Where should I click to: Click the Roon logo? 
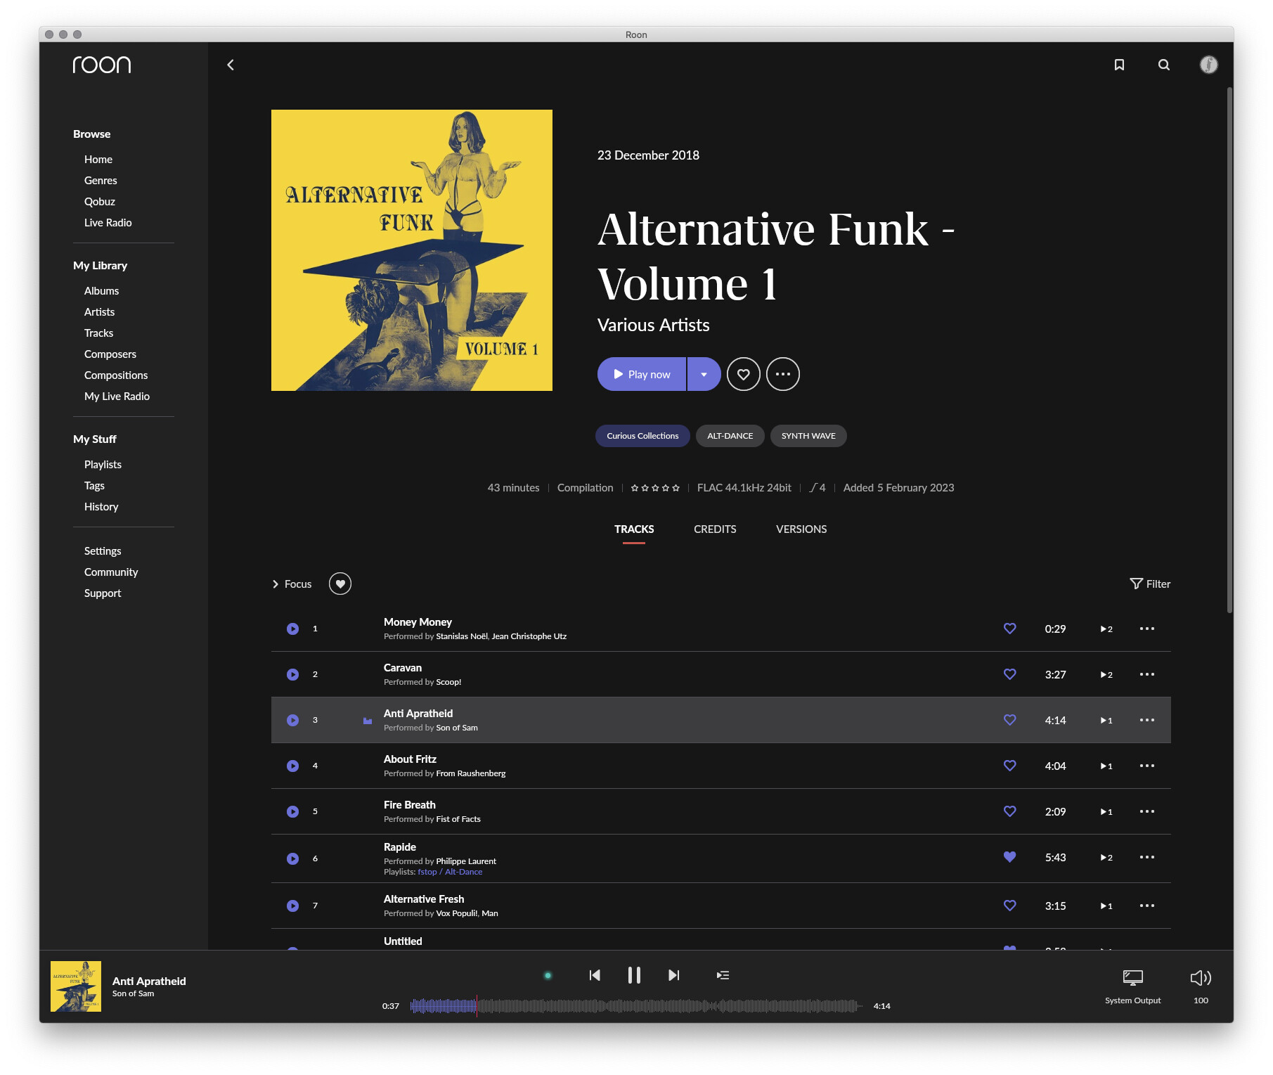(x=102, y=65)
